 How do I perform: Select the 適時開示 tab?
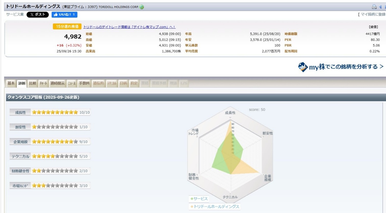57,83
